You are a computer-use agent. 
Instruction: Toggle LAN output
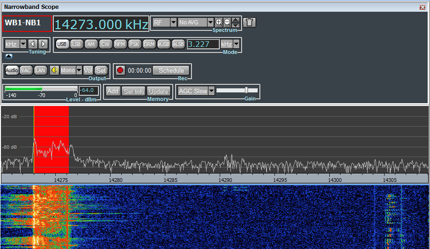coord(40,70)
